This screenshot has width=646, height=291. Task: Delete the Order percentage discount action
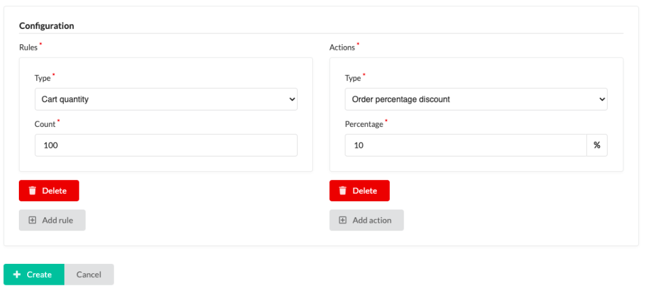pos(359,191)
